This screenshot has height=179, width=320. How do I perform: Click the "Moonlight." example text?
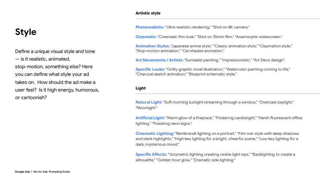(x=146, y=108)
